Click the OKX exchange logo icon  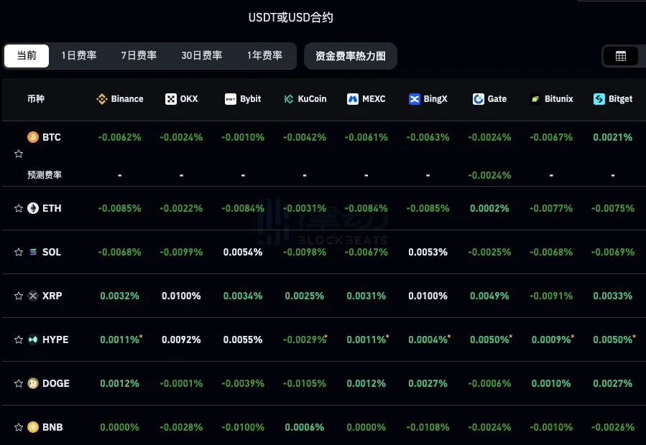click(x=170, y=99)
